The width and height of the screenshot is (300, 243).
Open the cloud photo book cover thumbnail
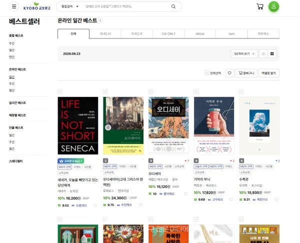[x=259, y=125]
